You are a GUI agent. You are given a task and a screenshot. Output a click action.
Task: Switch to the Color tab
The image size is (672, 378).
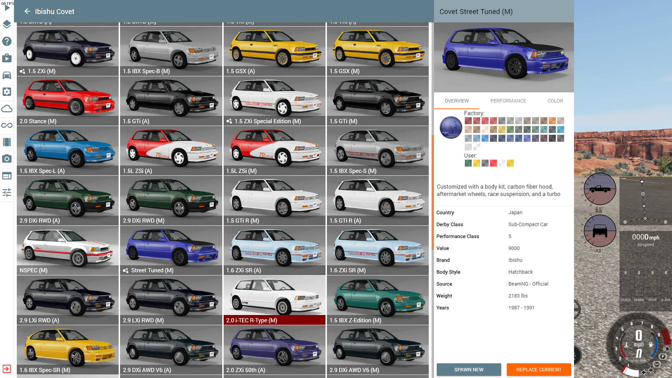tap(555, 101)
